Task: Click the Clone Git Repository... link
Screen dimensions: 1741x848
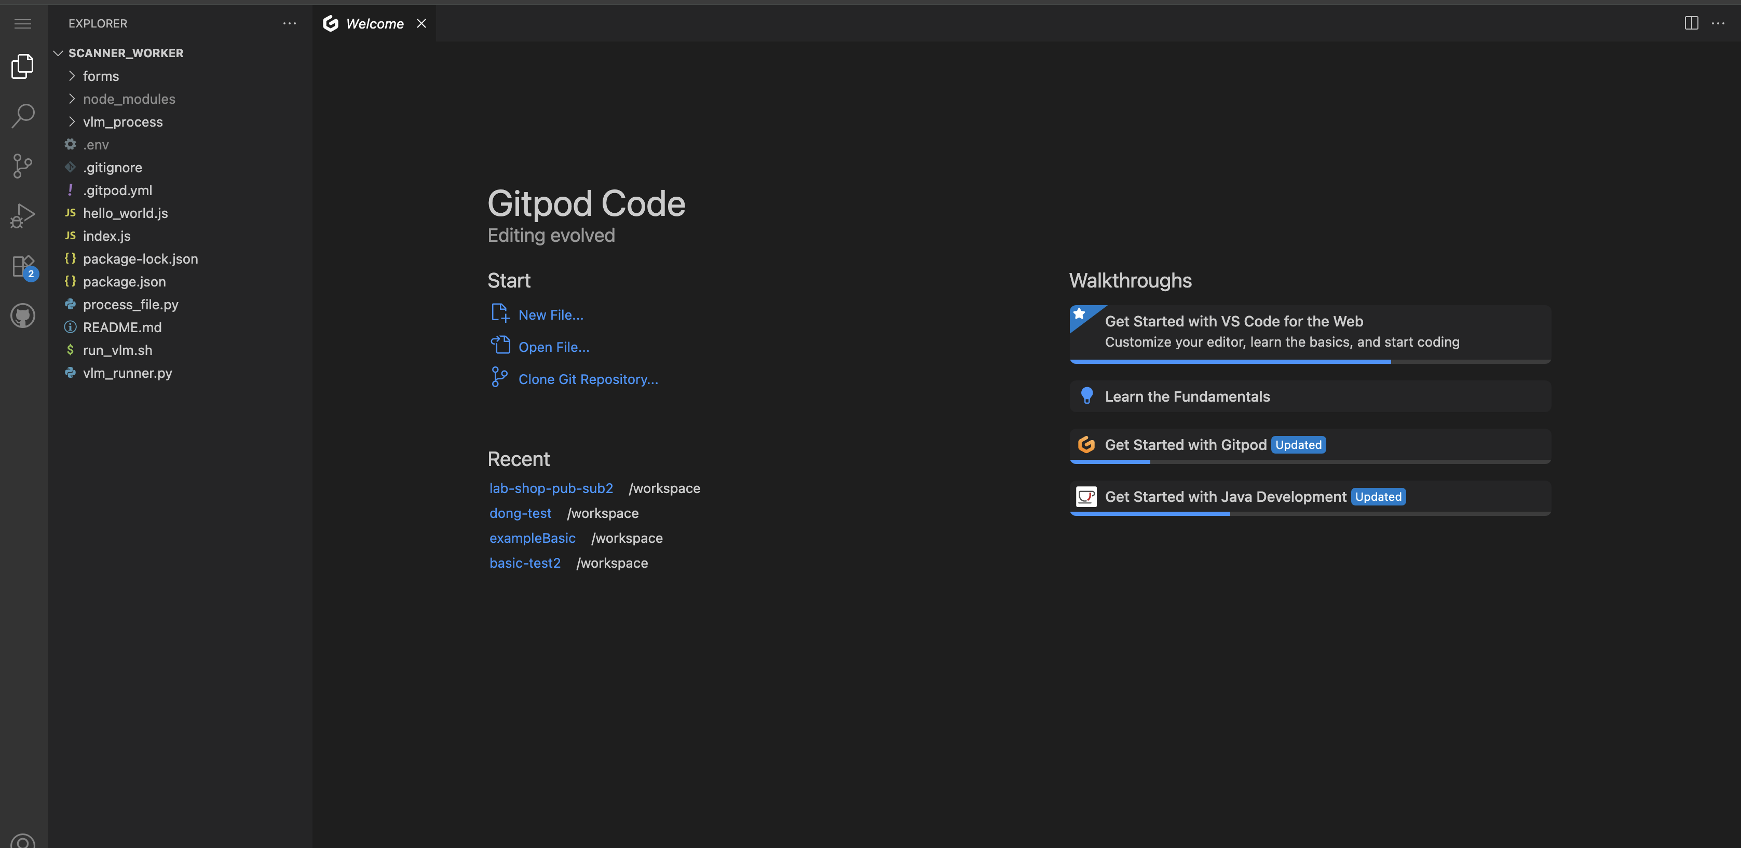Action: (x=587, y=379)
